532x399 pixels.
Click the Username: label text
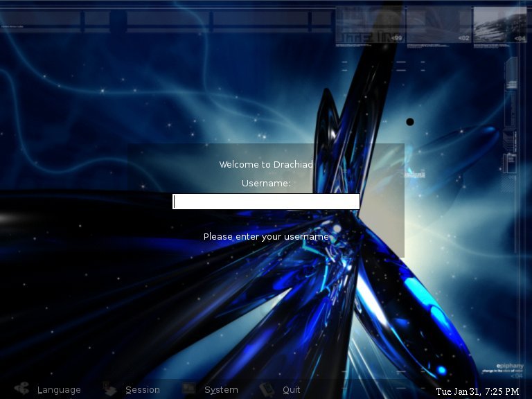click(266, 184)
